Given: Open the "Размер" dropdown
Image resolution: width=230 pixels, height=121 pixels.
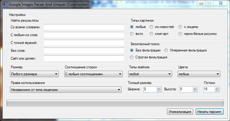Looking at the screenshot, I should click(34, 74).
